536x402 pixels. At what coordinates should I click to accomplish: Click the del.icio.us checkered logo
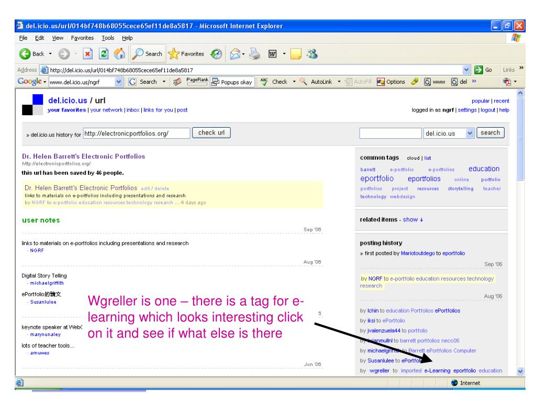pos(32,105)
